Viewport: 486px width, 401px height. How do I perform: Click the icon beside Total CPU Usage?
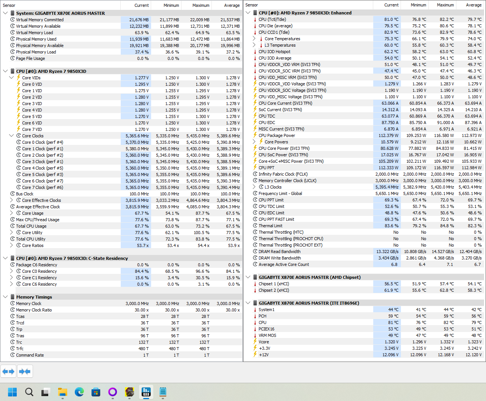point(13,226)
